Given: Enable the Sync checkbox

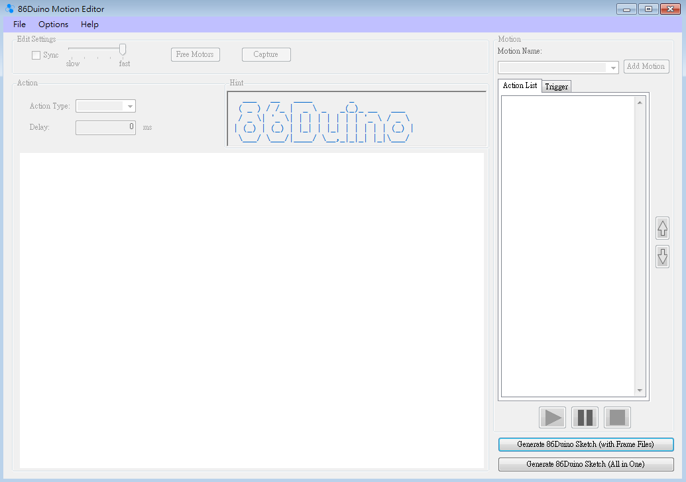Looking at the screenshot, I should [36, 55].
